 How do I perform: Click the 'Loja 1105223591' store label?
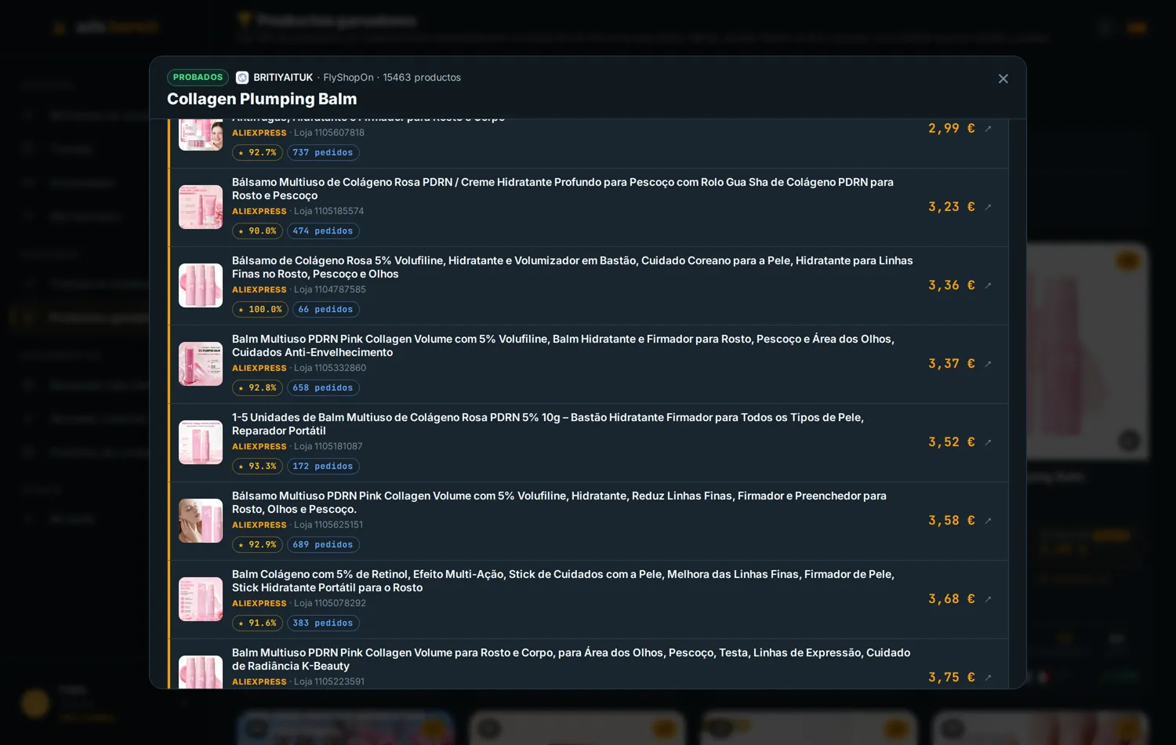329,681
